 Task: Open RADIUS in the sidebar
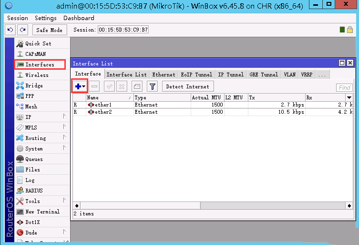[x=42, y=191]
